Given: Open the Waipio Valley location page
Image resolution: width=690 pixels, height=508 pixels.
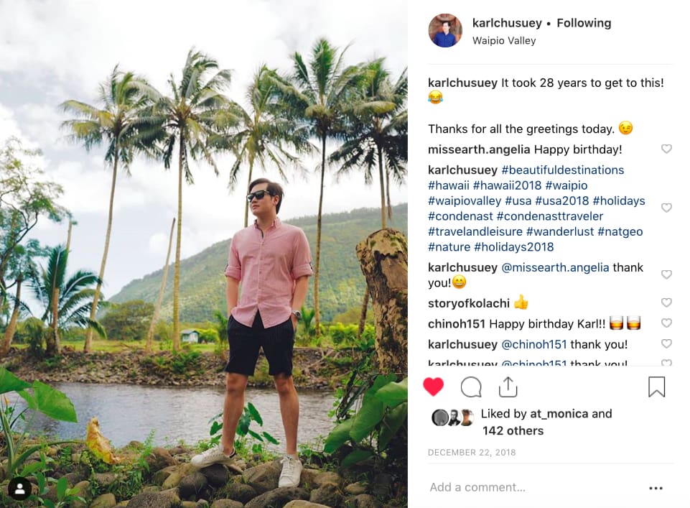Looking at the screenshot, I should point(504,40).
